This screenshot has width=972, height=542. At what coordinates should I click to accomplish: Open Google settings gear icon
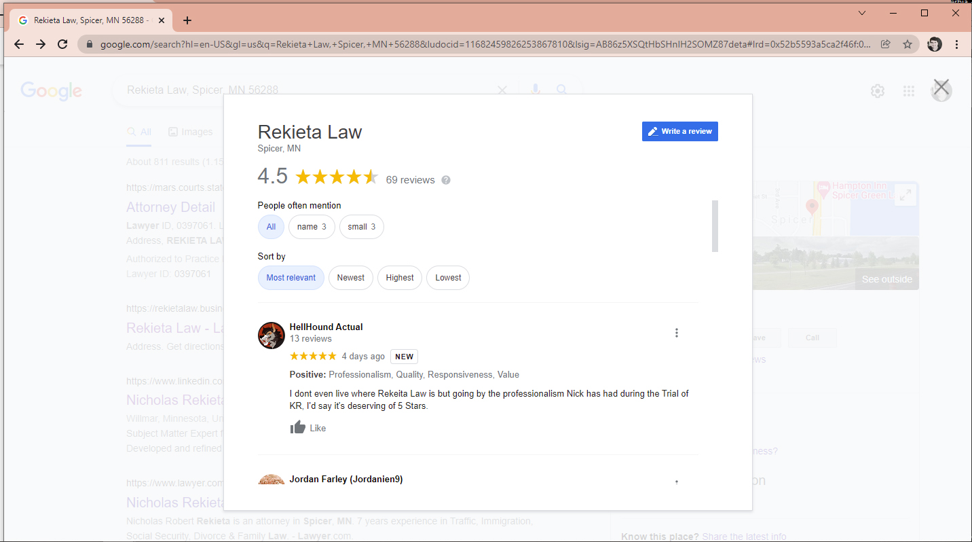click(x=878, y=91)
